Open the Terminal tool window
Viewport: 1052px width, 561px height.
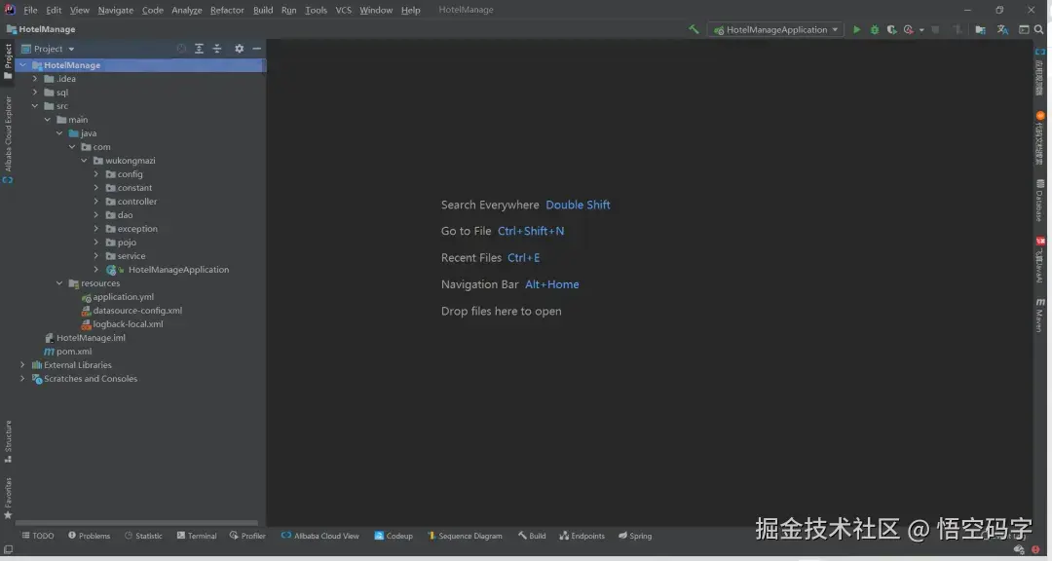tap(197, 536)
